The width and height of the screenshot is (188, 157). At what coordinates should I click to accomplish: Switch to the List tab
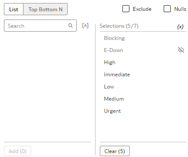tap(14, 9)
